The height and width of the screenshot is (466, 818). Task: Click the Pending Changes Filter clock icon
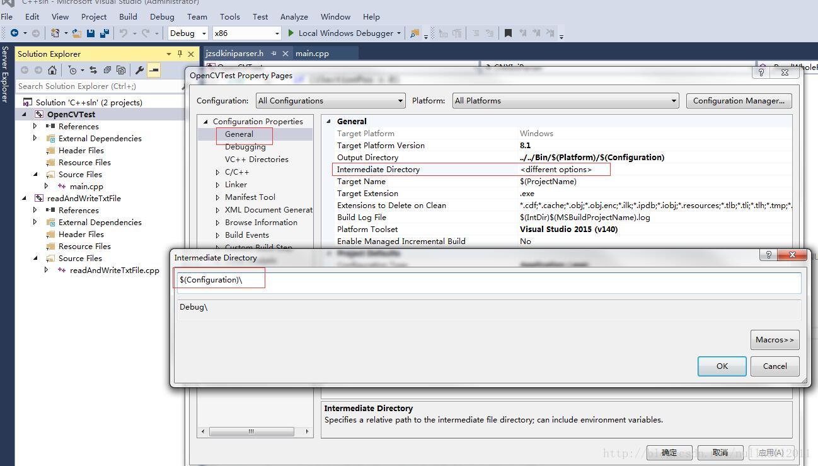coord(72,70)
